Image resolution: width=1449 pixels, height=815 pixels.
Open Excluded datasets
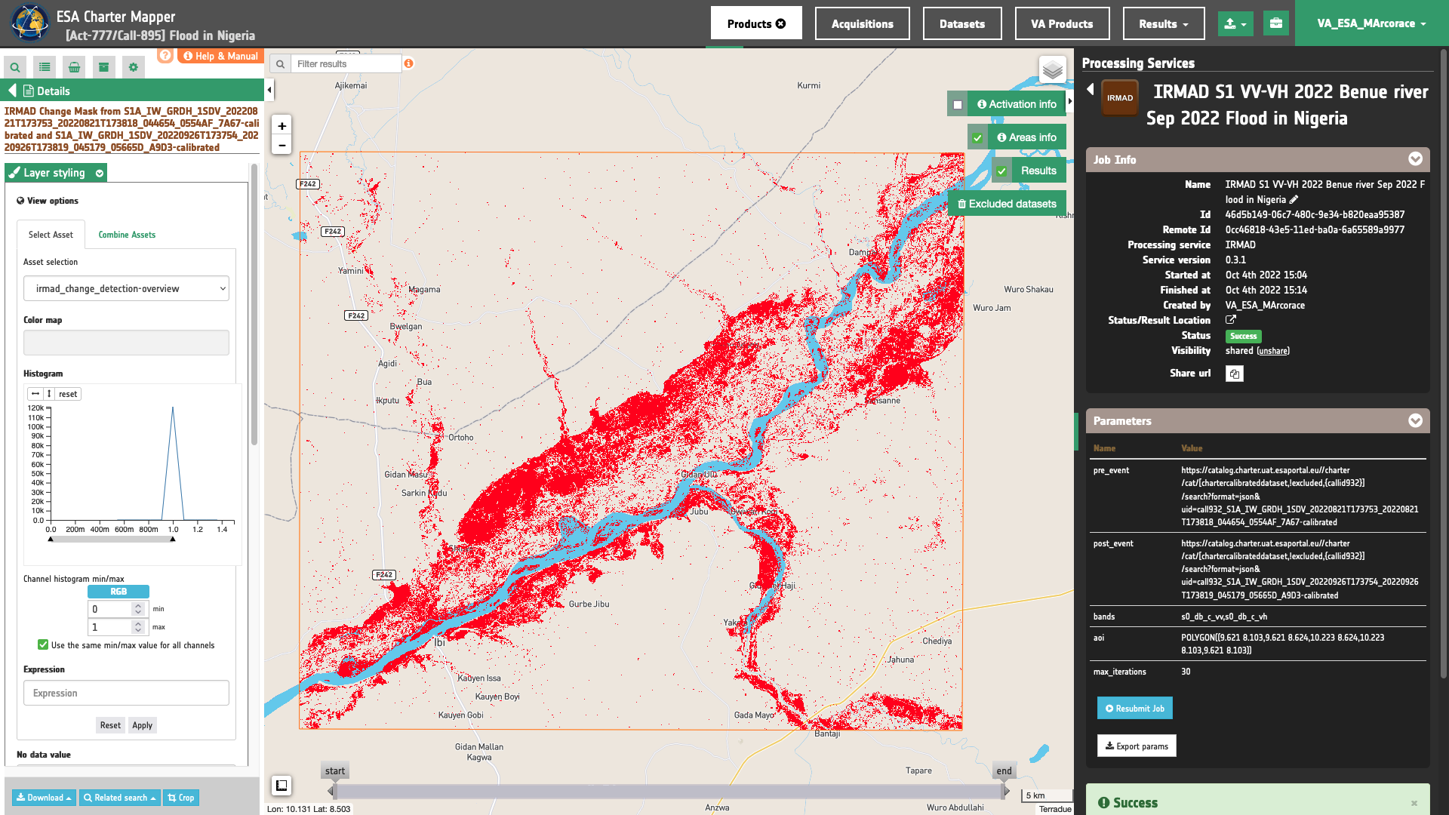(1007, 204)
